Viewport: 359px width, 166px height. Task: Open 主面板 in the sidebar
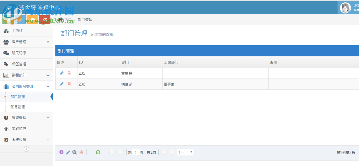[x=26, y=31]
